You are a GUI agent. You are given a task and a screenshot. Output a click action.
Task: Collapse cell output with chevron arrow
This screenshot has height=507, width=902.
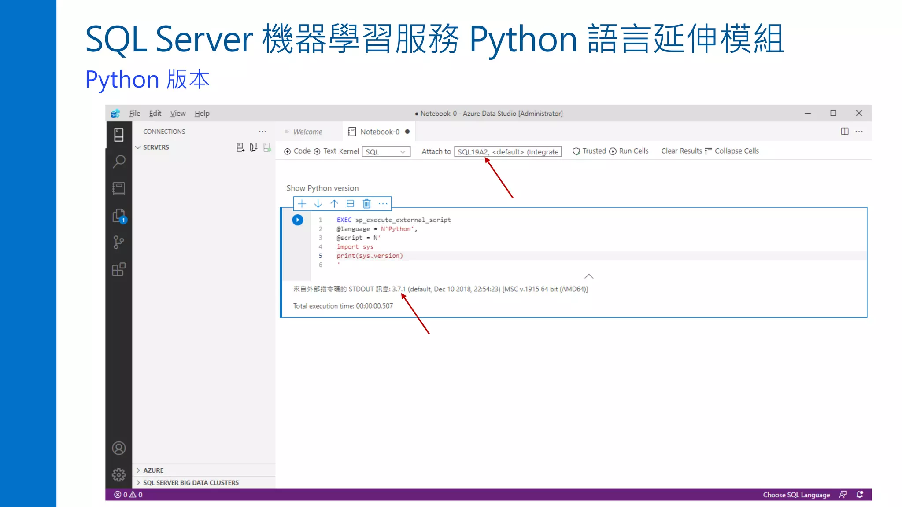(589, 276)
